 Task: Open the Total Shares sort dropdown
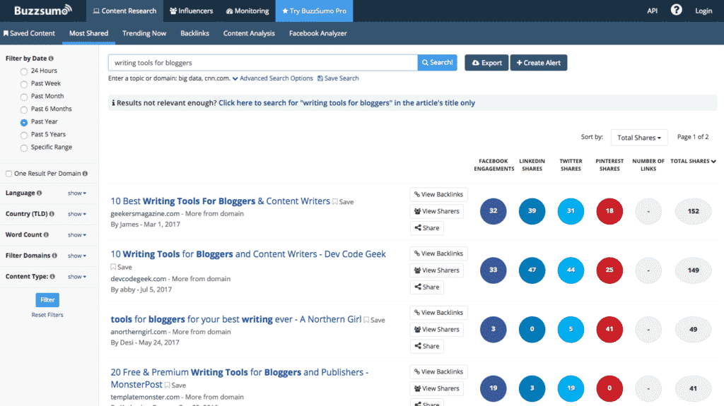(639, 138)
